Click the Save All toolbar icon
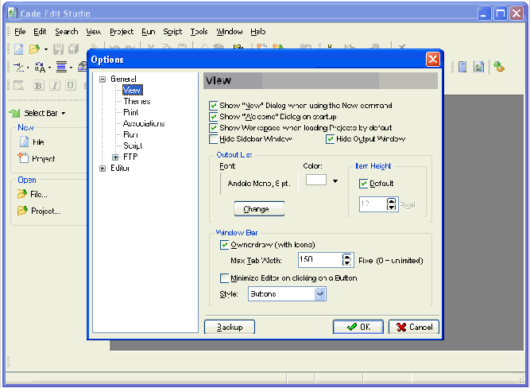The width and height of the screenshot is (530, 388). (x=73, y=49)
